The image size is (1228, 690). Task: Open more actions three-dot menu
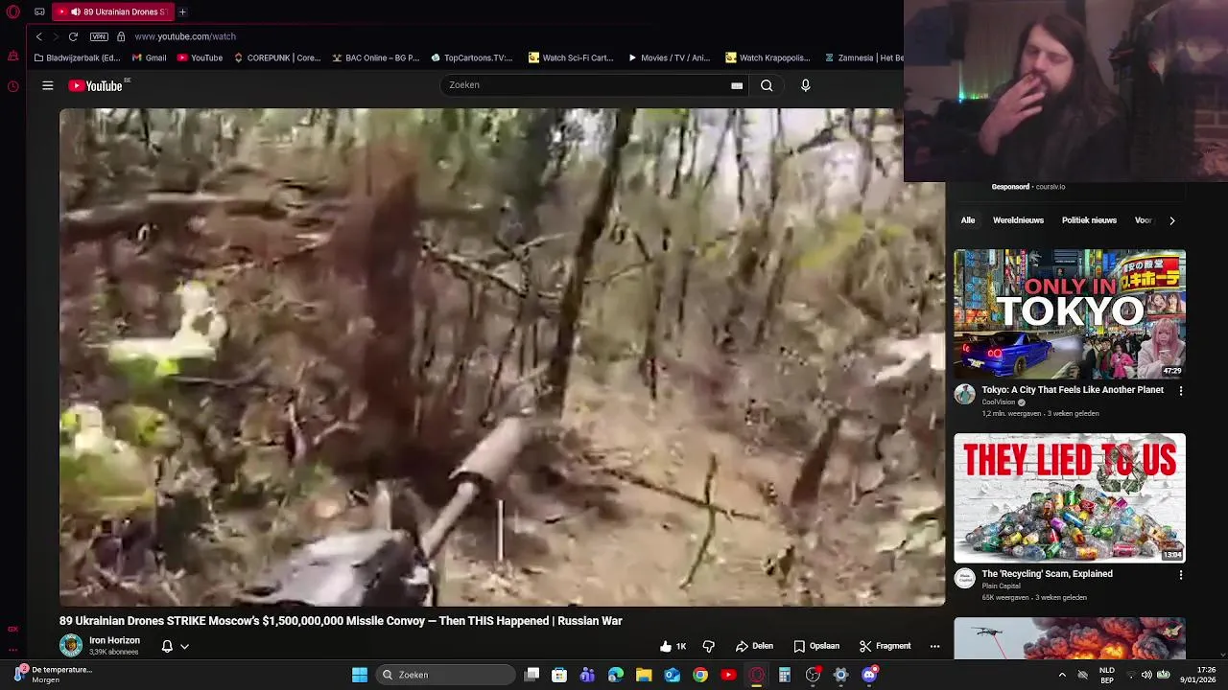(934, 646)
